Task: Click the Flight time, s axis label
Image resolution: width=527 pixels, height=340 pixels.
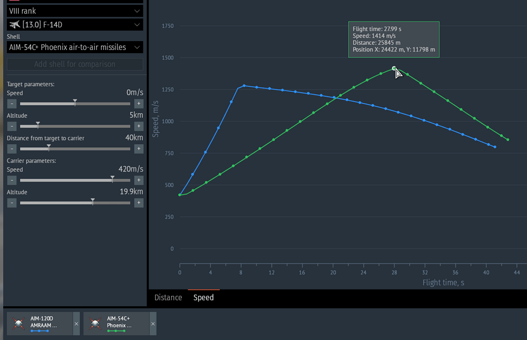Action: pyautogui.click(x=443, y=283)
